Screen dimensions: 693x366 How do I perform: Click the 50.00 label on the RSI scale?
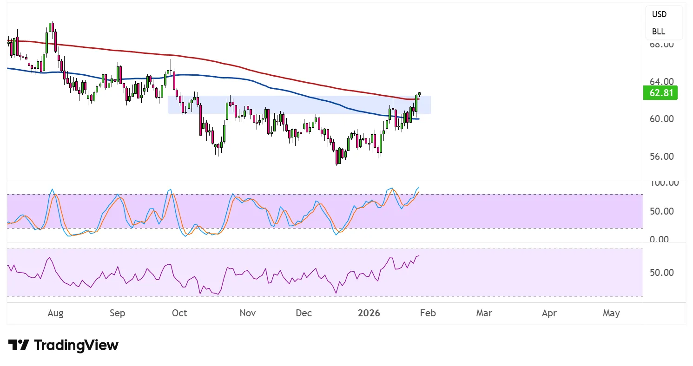(x=661, y=272)
